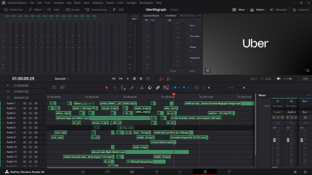
Task: Click the Pause loudness button
Action: [x=173, y=71]
